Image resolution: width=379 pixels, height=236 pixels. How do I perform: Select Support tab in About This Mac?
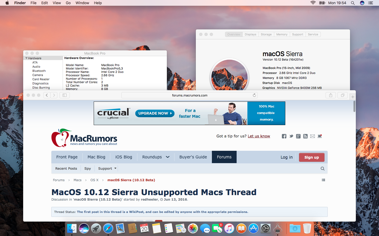[x=298, y=34]
